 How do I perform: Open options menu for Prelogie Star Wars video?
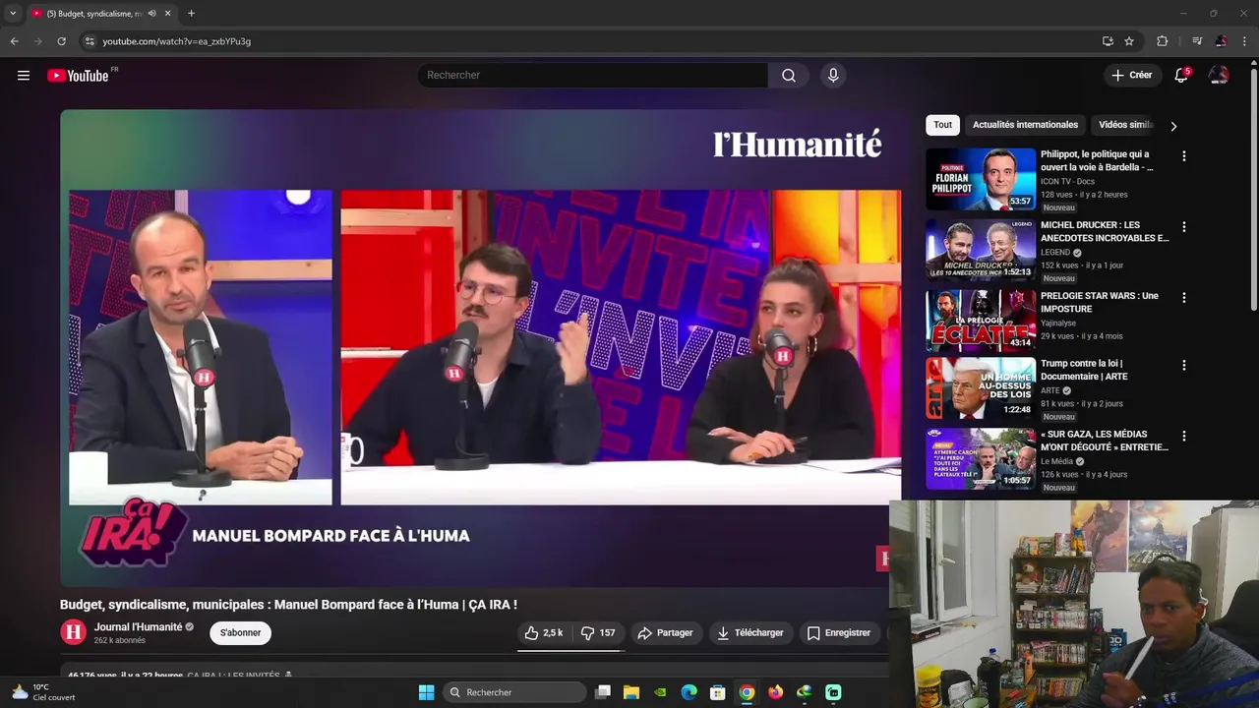point(1184,298)
